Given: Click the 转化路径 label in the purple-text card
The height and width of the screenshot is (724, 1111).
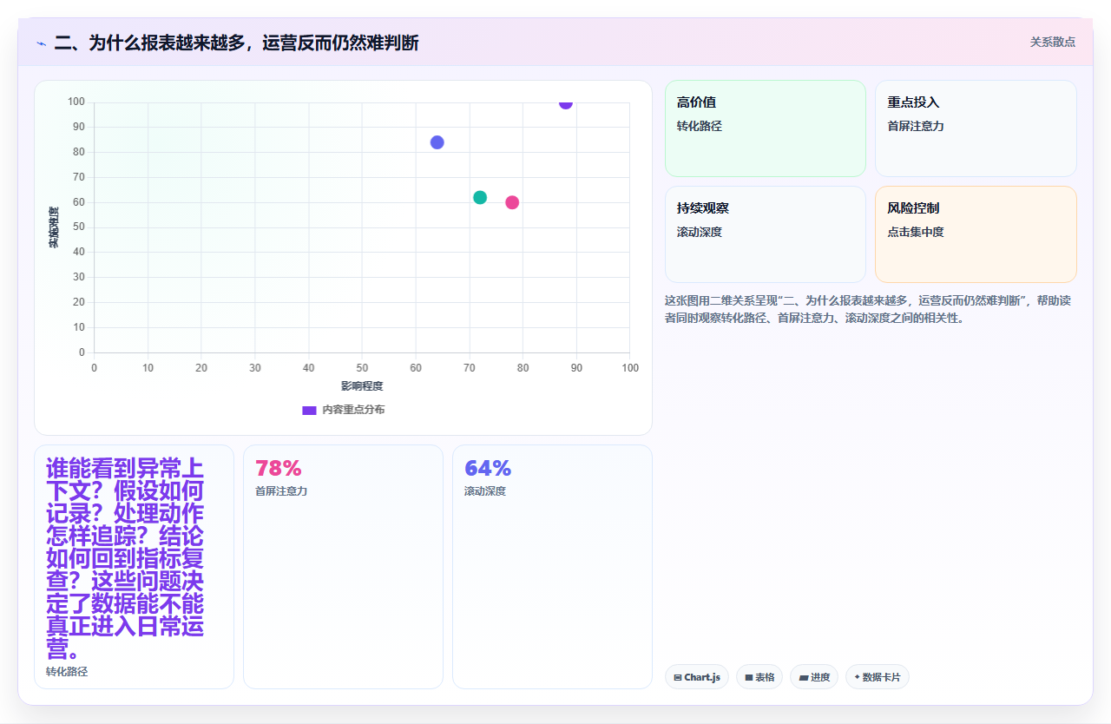Looking at the screenshot, I should pyautogui.click(x=67, y=672).
